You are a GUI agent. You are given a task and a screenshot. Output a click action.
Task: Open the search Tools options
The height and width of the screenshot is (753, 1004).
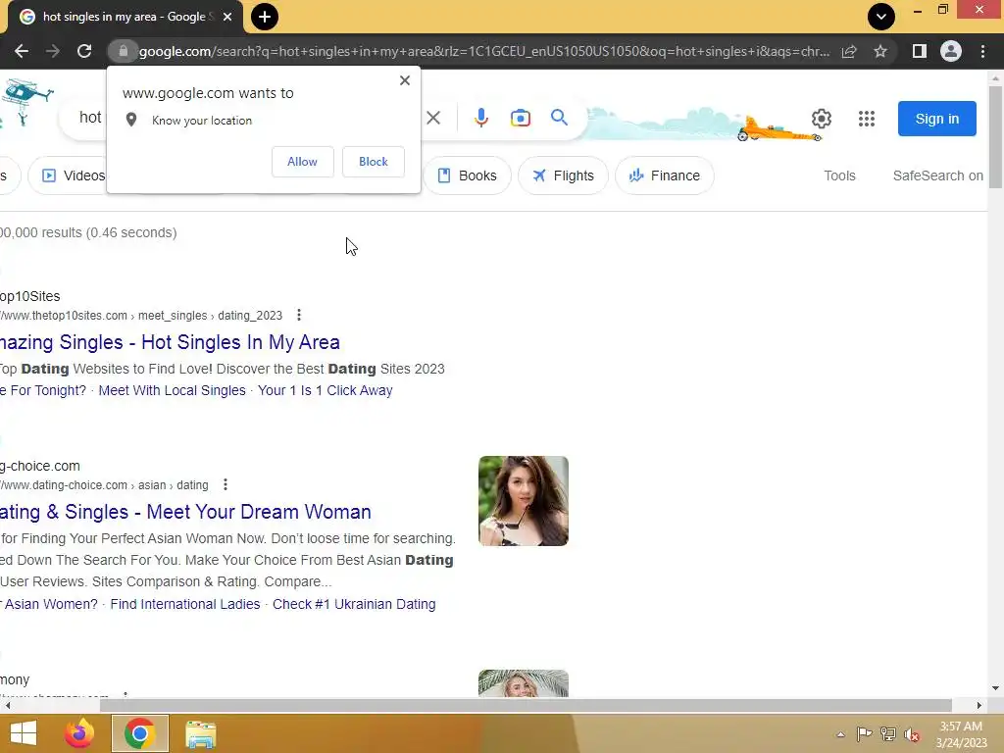pyautogui.click(x=839, y=176)
